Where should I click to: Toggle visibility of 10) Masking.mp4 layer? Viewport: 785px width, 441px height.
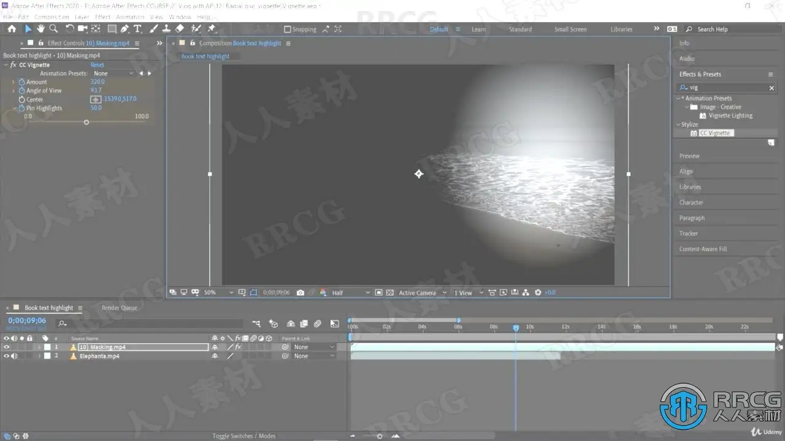click(7, 347)
